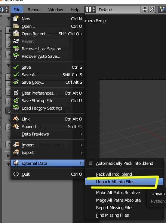Toggle Automatically Pack Into .blend checkbox
The image size is (166, 223).
tap(90, 163)
